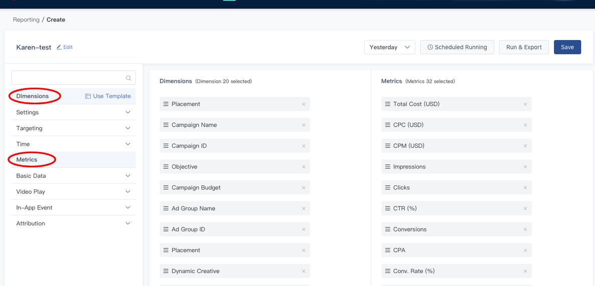Click the CTR (%) metric chip
This screenshot has height=286, width=595.
click(457, 208)
